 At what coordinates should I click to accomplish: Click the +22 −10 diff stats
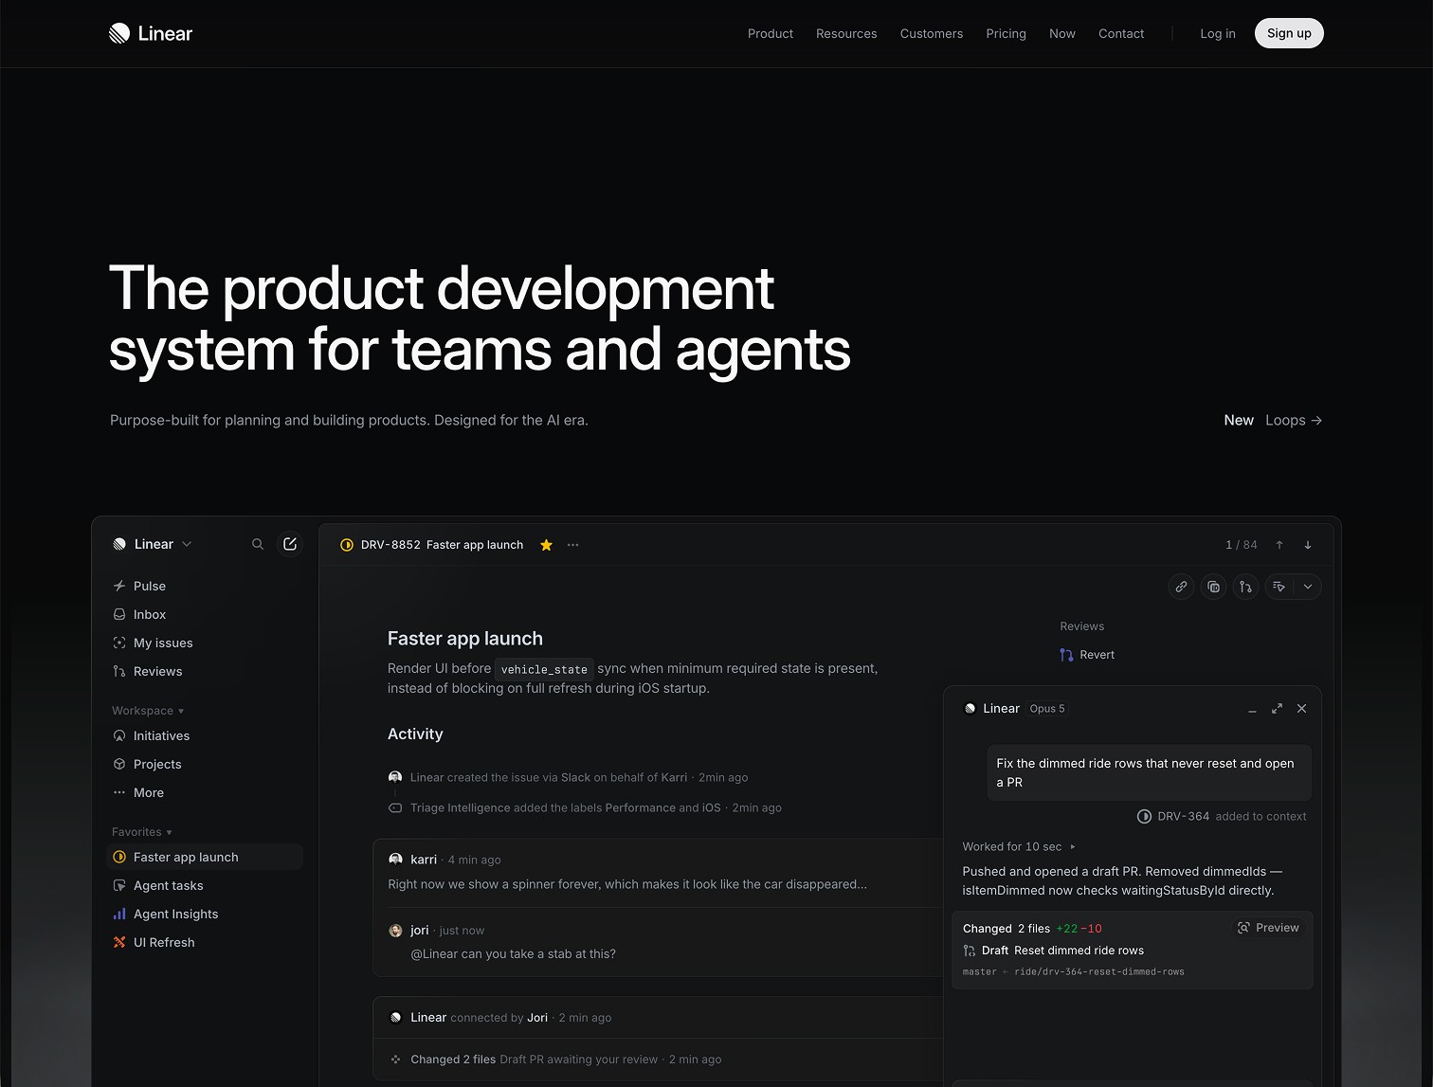[x=1079, y=929]
